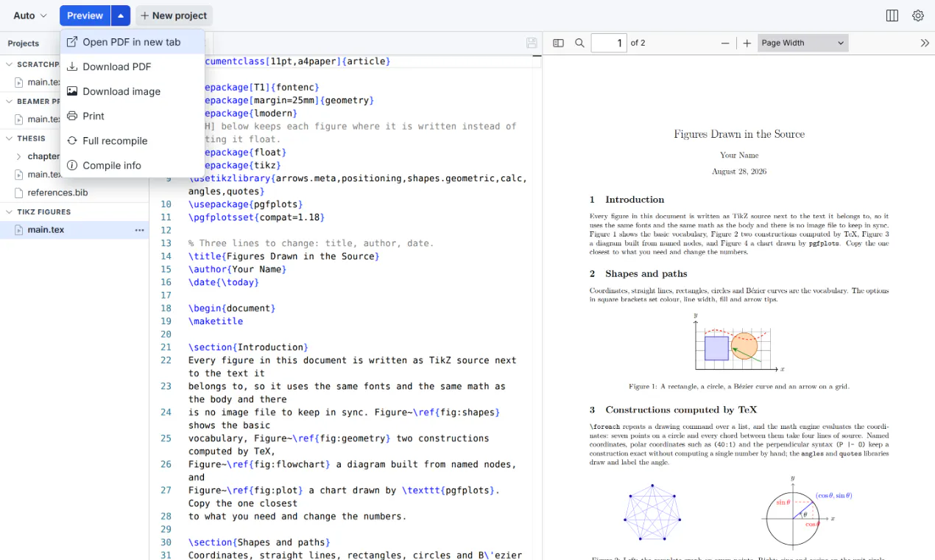Click the PDF page number field

tap(609, 43)
